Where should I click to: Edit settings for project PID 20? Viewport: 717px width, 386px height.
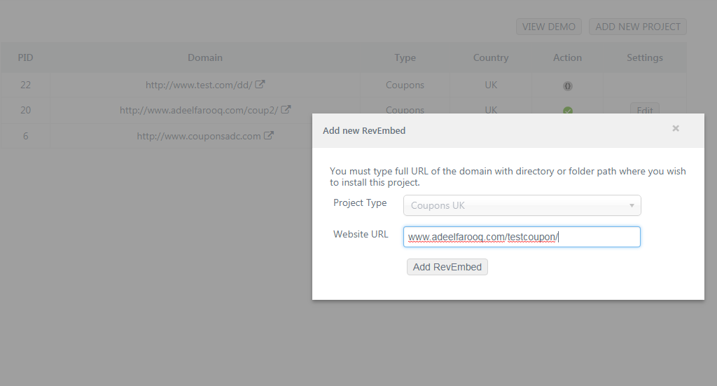(x=645, y=110)
